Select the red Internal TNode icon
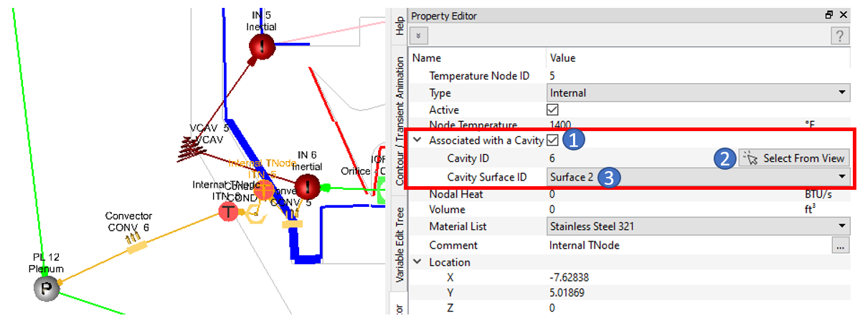This screenshot has height=318, width=865. (228, 211)
